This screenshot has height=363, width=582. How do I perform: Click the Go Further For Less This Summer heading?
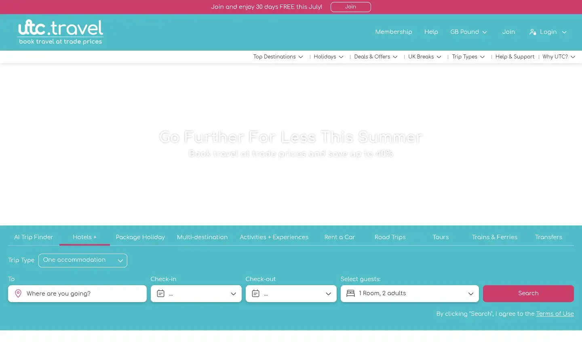(x=291, y=137)
